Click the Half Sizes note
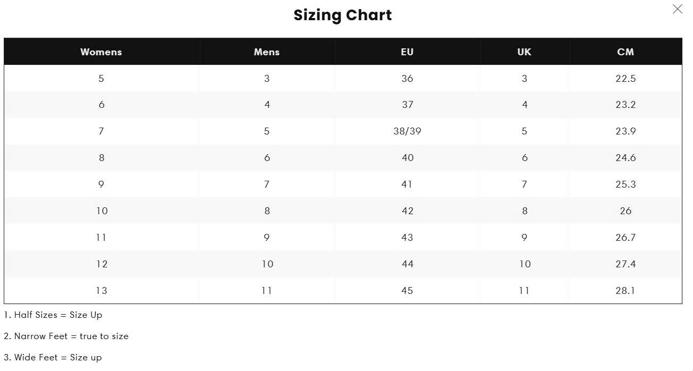Image resolution: width=693 pixels, height=371 pixels. click(53, 315)
